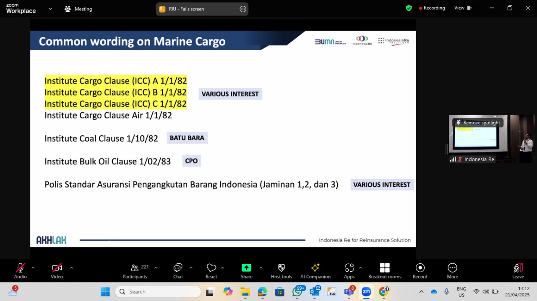Click the 'CPO' label on the slide
Screen dimensions: 537x301
(191, 161)
